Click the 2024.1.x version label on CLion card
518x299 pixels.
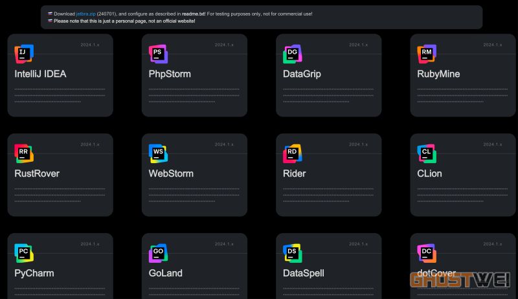pos(493,144)
